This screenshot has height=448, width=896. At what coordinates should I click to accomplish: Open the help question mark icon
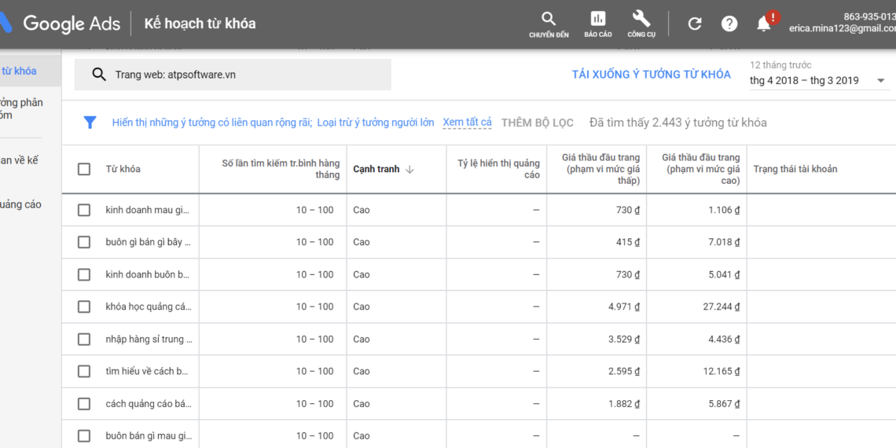(729, 24)
